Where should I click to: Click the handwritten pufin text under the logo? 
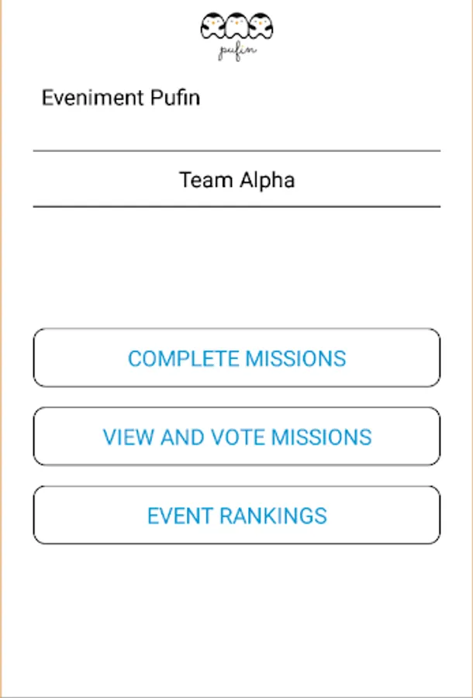(236, 51)
